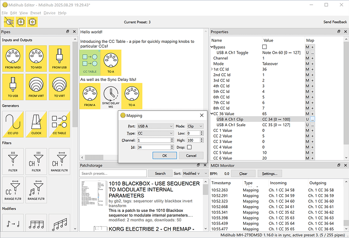Enable the Bypass checkbox in Properties
Image resolution: width=349 pixels, height=238 pixels.
click(x=265, y=47)
